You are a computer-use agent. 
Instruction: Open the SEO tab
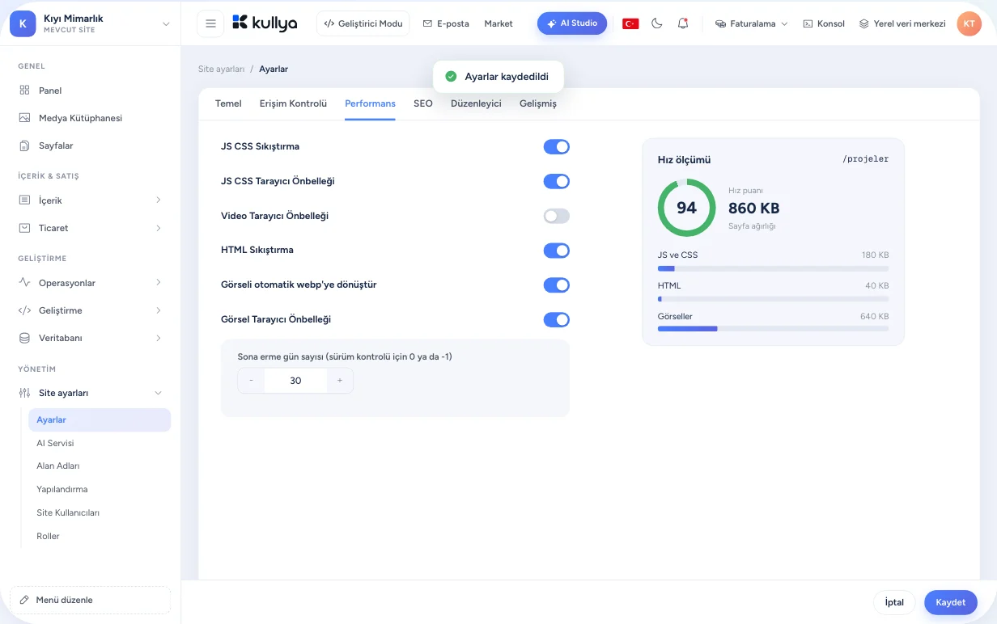pyautogui.click(x=423, y=103)
